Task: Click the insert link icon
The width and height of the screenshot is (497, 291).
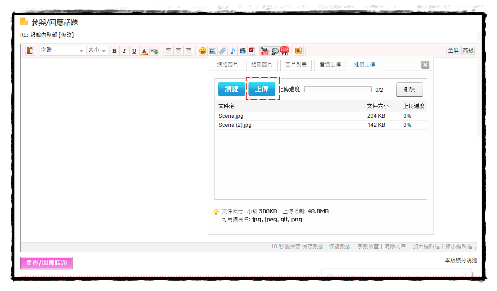Action: [154, 51]
